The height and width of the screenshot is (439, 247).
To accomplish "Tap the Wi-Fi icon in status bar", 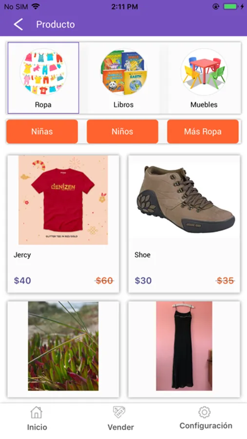I will [36, 7].
